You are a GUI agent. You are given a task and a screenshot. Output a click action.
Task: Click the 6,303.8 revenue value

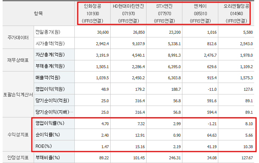click(174, 78)
